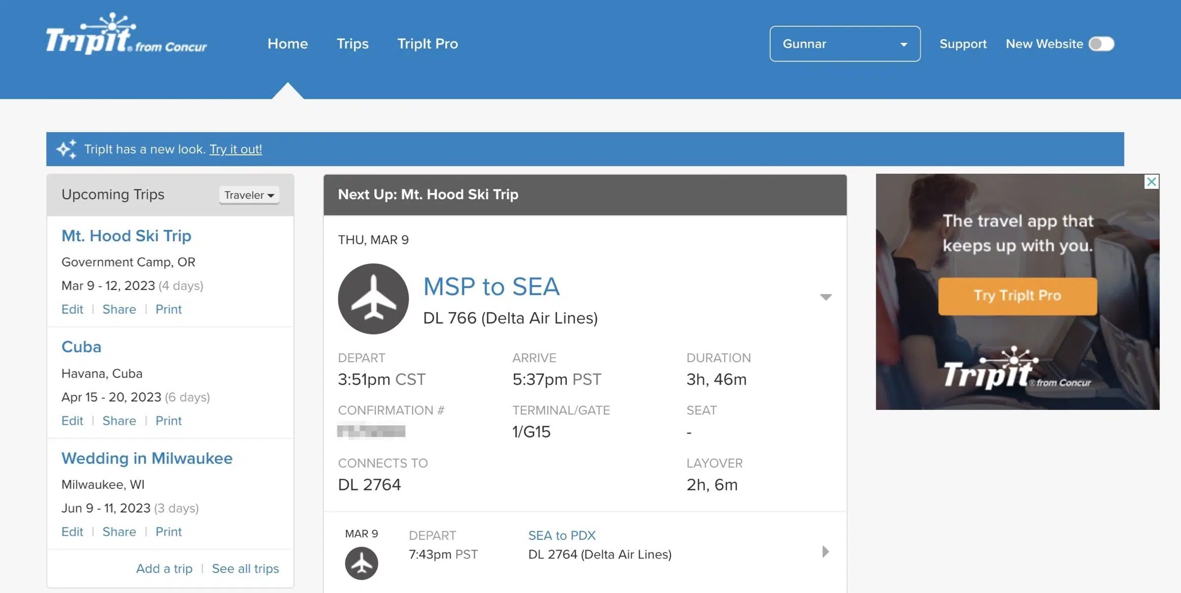Click the dropdown arrow next to Gunnar
This screenshot has height=593, width=1181.
pos(903,44)
